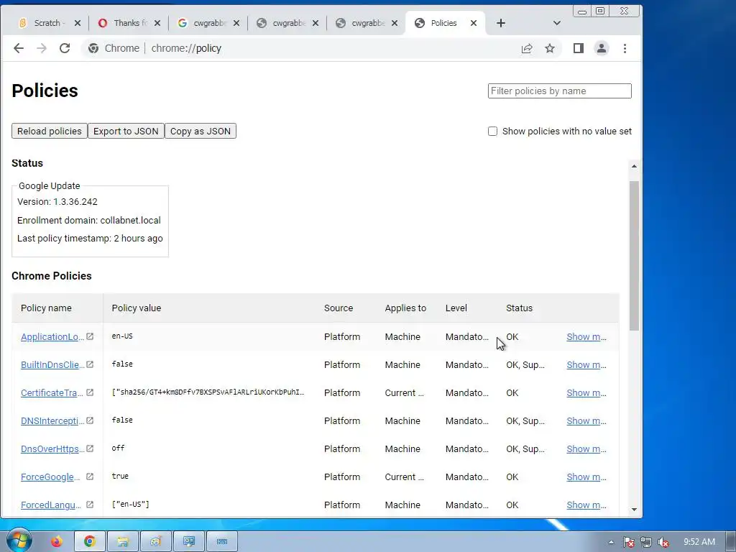Bookmark this page with the star icon
The height and width of the screenshot is (552, 736).
550,48
